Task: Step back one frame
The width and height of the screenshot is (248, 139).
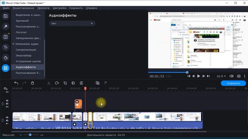Action: (x=194, y=76)
